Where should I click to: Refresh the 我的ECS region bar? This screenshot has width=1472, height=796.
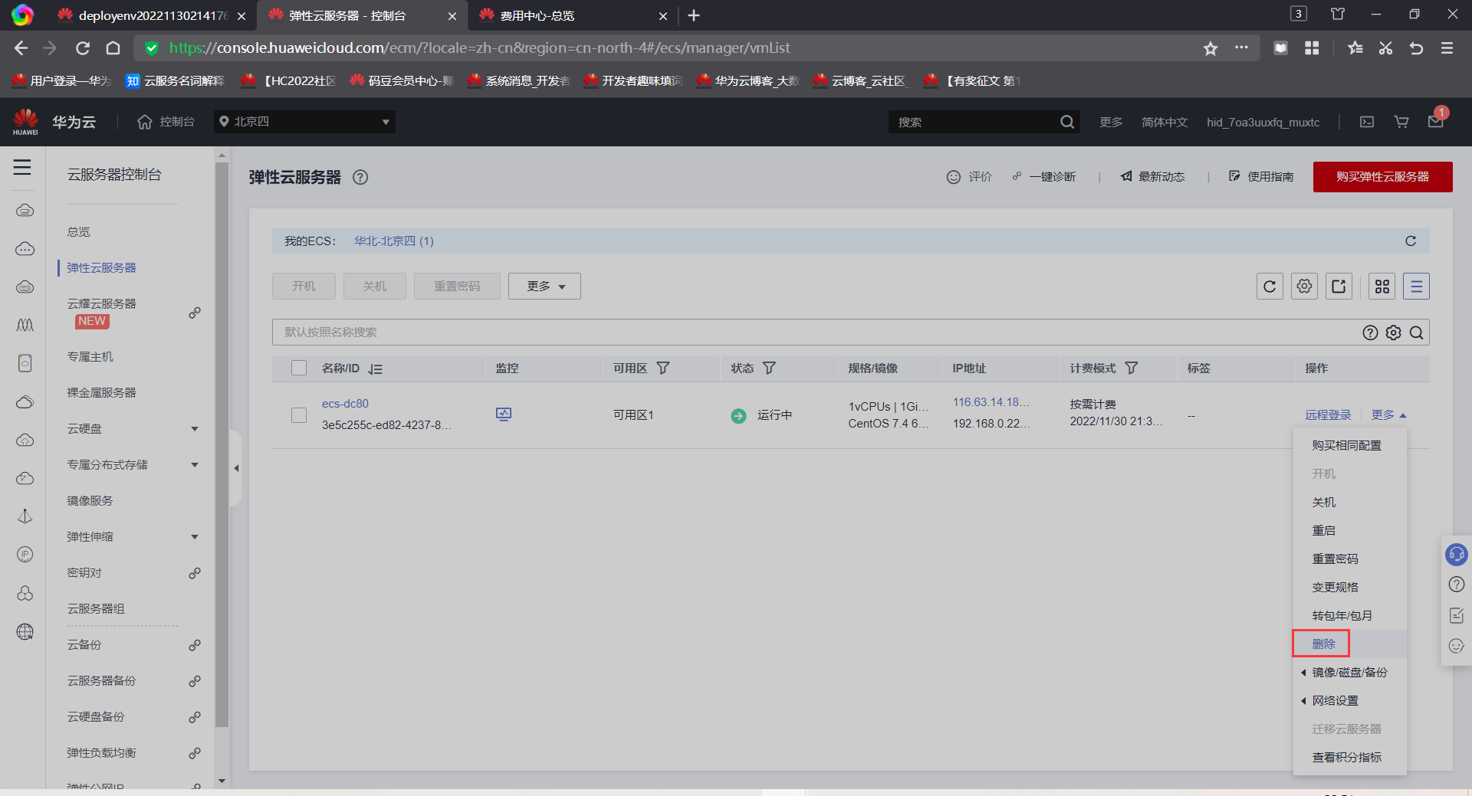[x=1411, y=241]
